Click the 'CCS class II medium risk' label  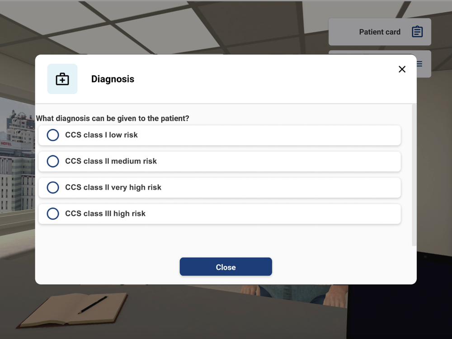pos(111,161)
